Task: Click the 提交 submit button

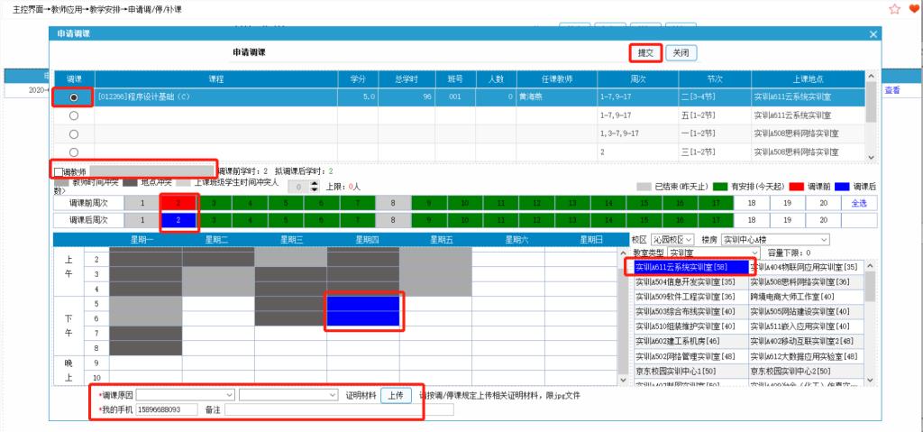Action: tap(644, 53)
